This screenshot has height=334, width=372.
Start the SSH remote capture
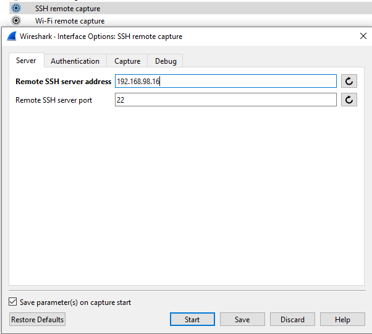click(192, 319)
